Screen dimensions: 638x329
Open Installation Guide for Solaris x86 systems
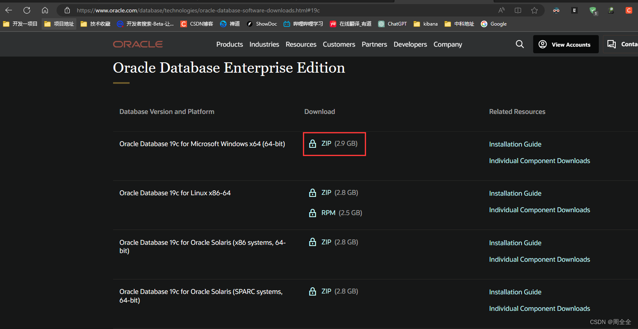tap(515, 243)
